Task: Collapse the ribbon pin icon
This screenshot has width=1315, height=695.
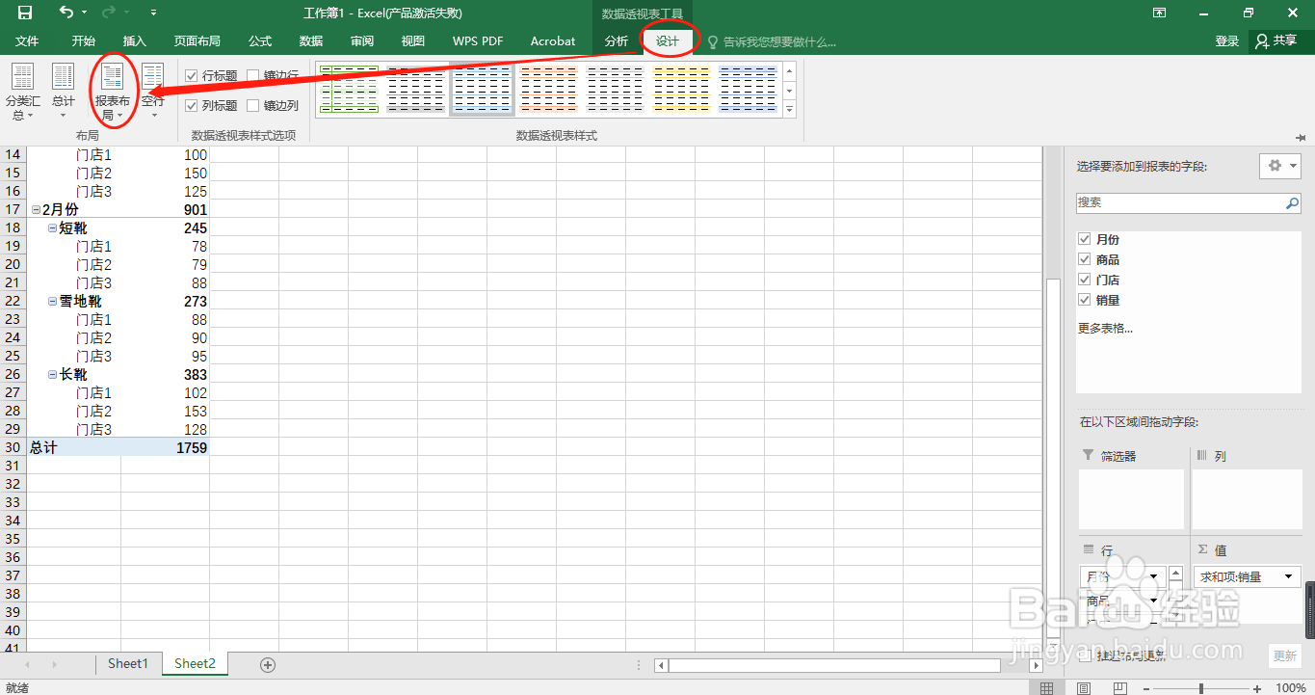Action: [x=1302, y=138]
